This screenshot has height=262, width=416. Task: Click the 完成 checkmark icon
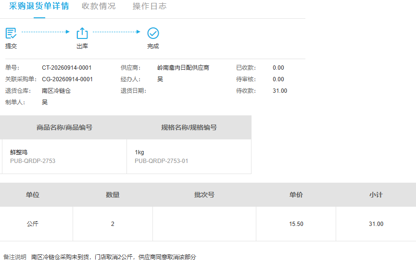tap(153, 33)
